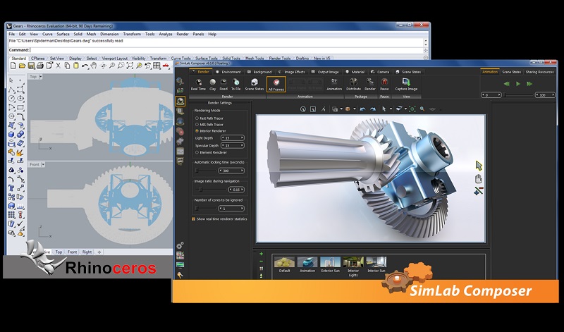Viewport: 564px width, 332px height.
Task: Select the Fast Path Tracer radio button
Action: point(197,118)
